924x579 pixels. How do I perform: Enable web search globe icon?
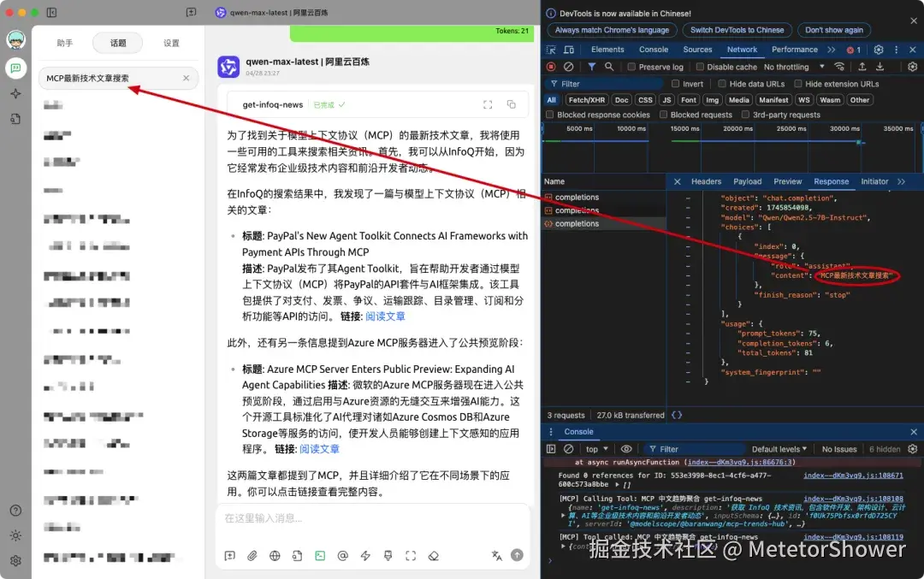coord(275,555)
